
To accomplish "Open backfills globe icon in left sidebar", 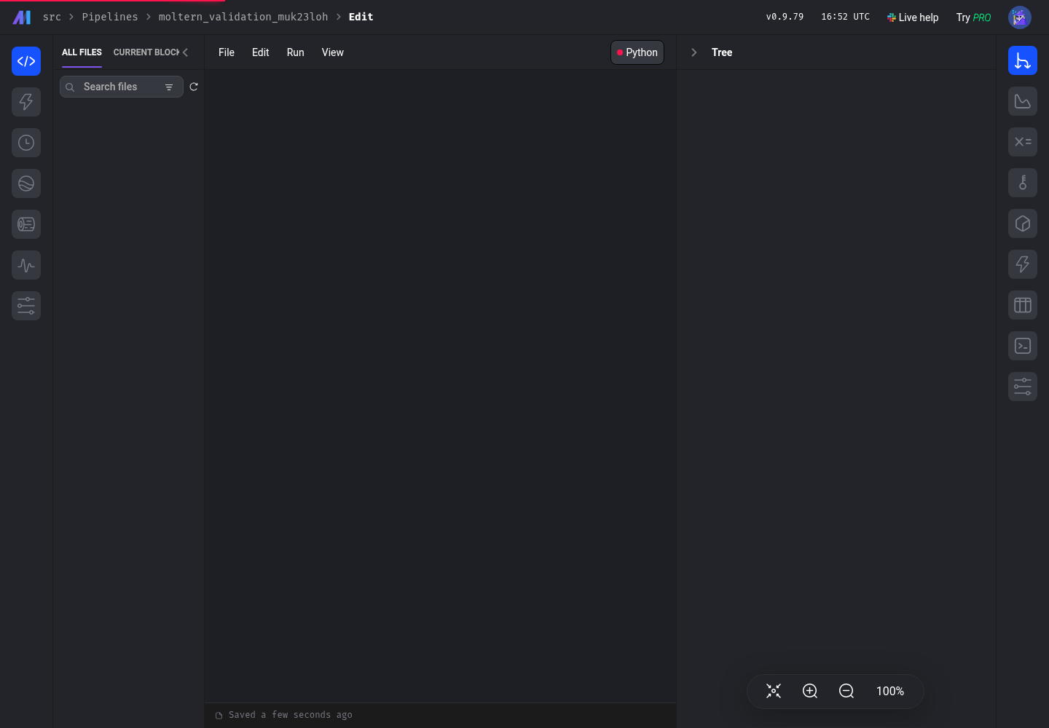I will point(26,183).
